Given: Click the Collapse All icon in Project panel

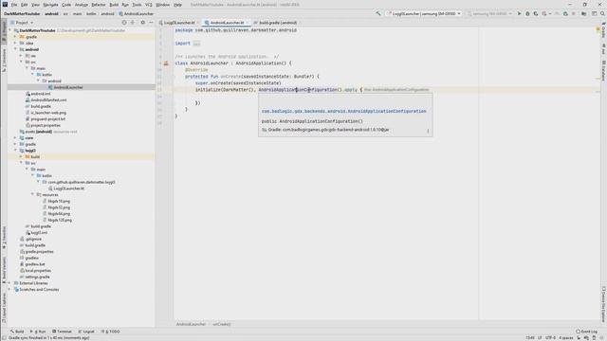Looking at the screenshot, I should click(133, 23).
